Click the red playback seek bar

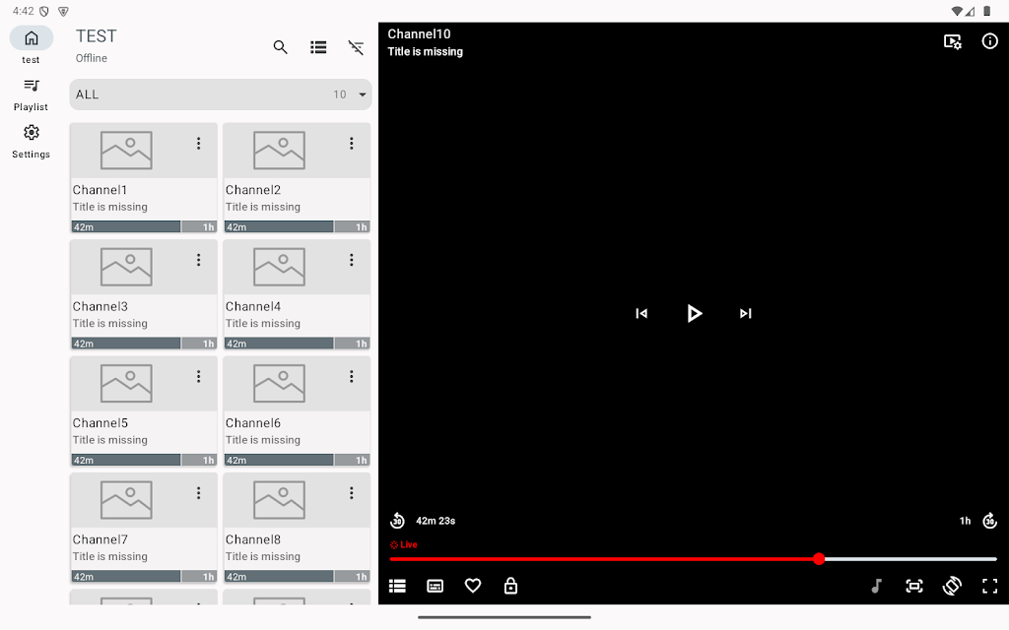[603, 559]
